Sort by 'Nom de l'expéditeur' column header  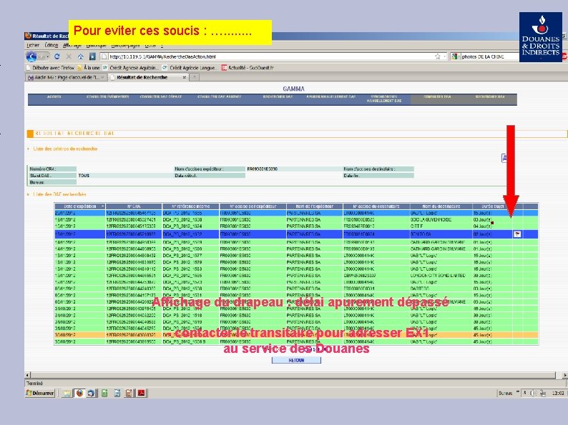(x=315, y=206)
